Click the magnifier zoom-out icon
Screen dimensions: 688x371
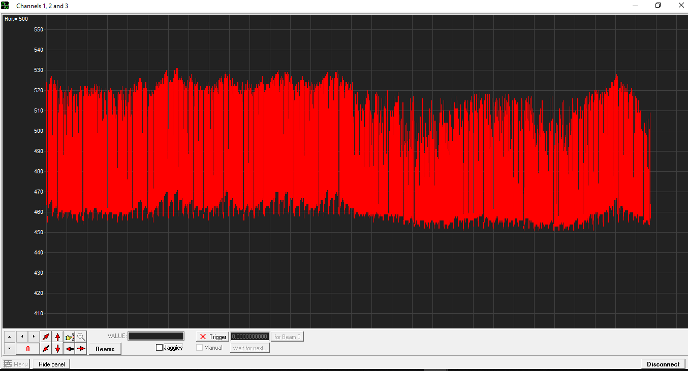[x=81, y=337]
